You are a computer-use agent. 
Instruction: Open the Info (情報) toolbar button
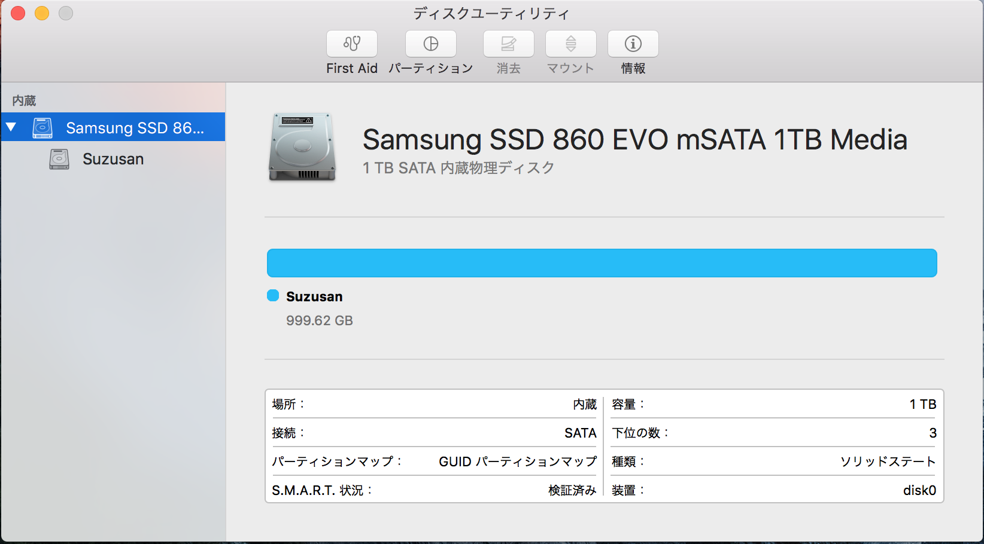633,44
